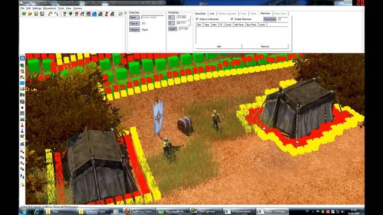Click the Name button in EntityData

(x=134, y=17)
